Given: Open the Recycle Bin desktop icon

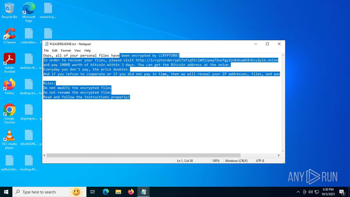Looking at the screenshot, I should 10,11.
